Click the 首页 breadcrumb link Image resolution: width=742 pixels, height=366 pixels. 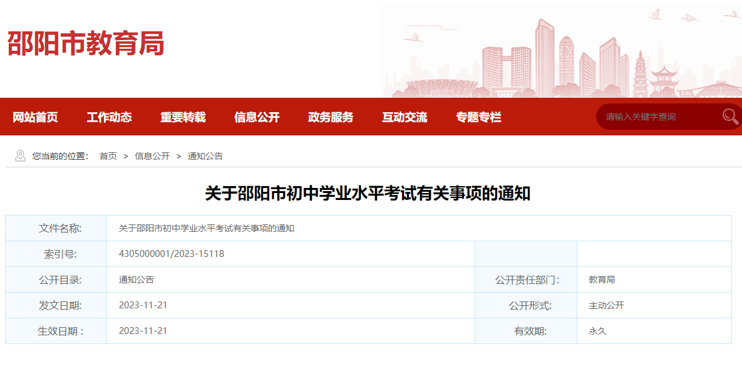[108, 156]
